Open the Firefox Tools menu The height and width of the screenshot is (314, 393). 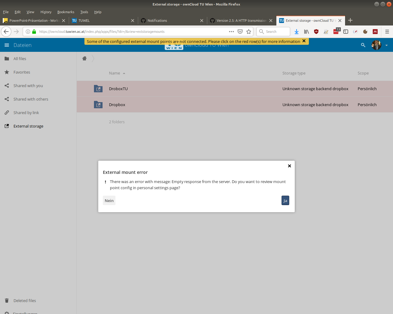pyautogui.click(x=84, y=12)
